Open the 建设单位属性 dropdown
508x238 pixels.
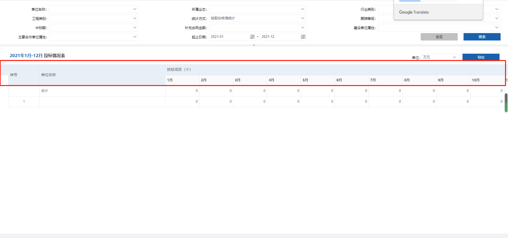coord(439,28)
